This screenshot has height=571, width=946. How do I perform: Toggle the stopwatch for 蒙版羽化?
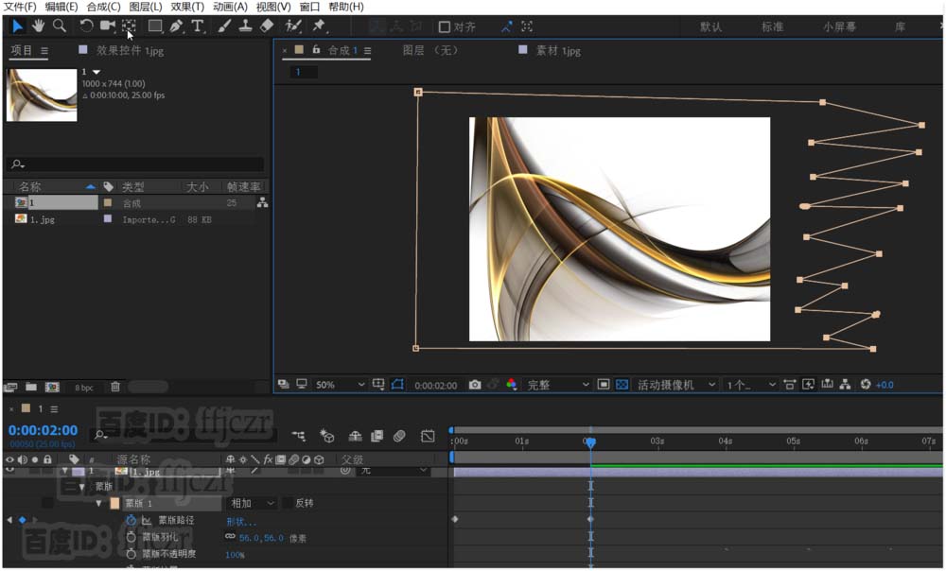click(x=131, y=537)
